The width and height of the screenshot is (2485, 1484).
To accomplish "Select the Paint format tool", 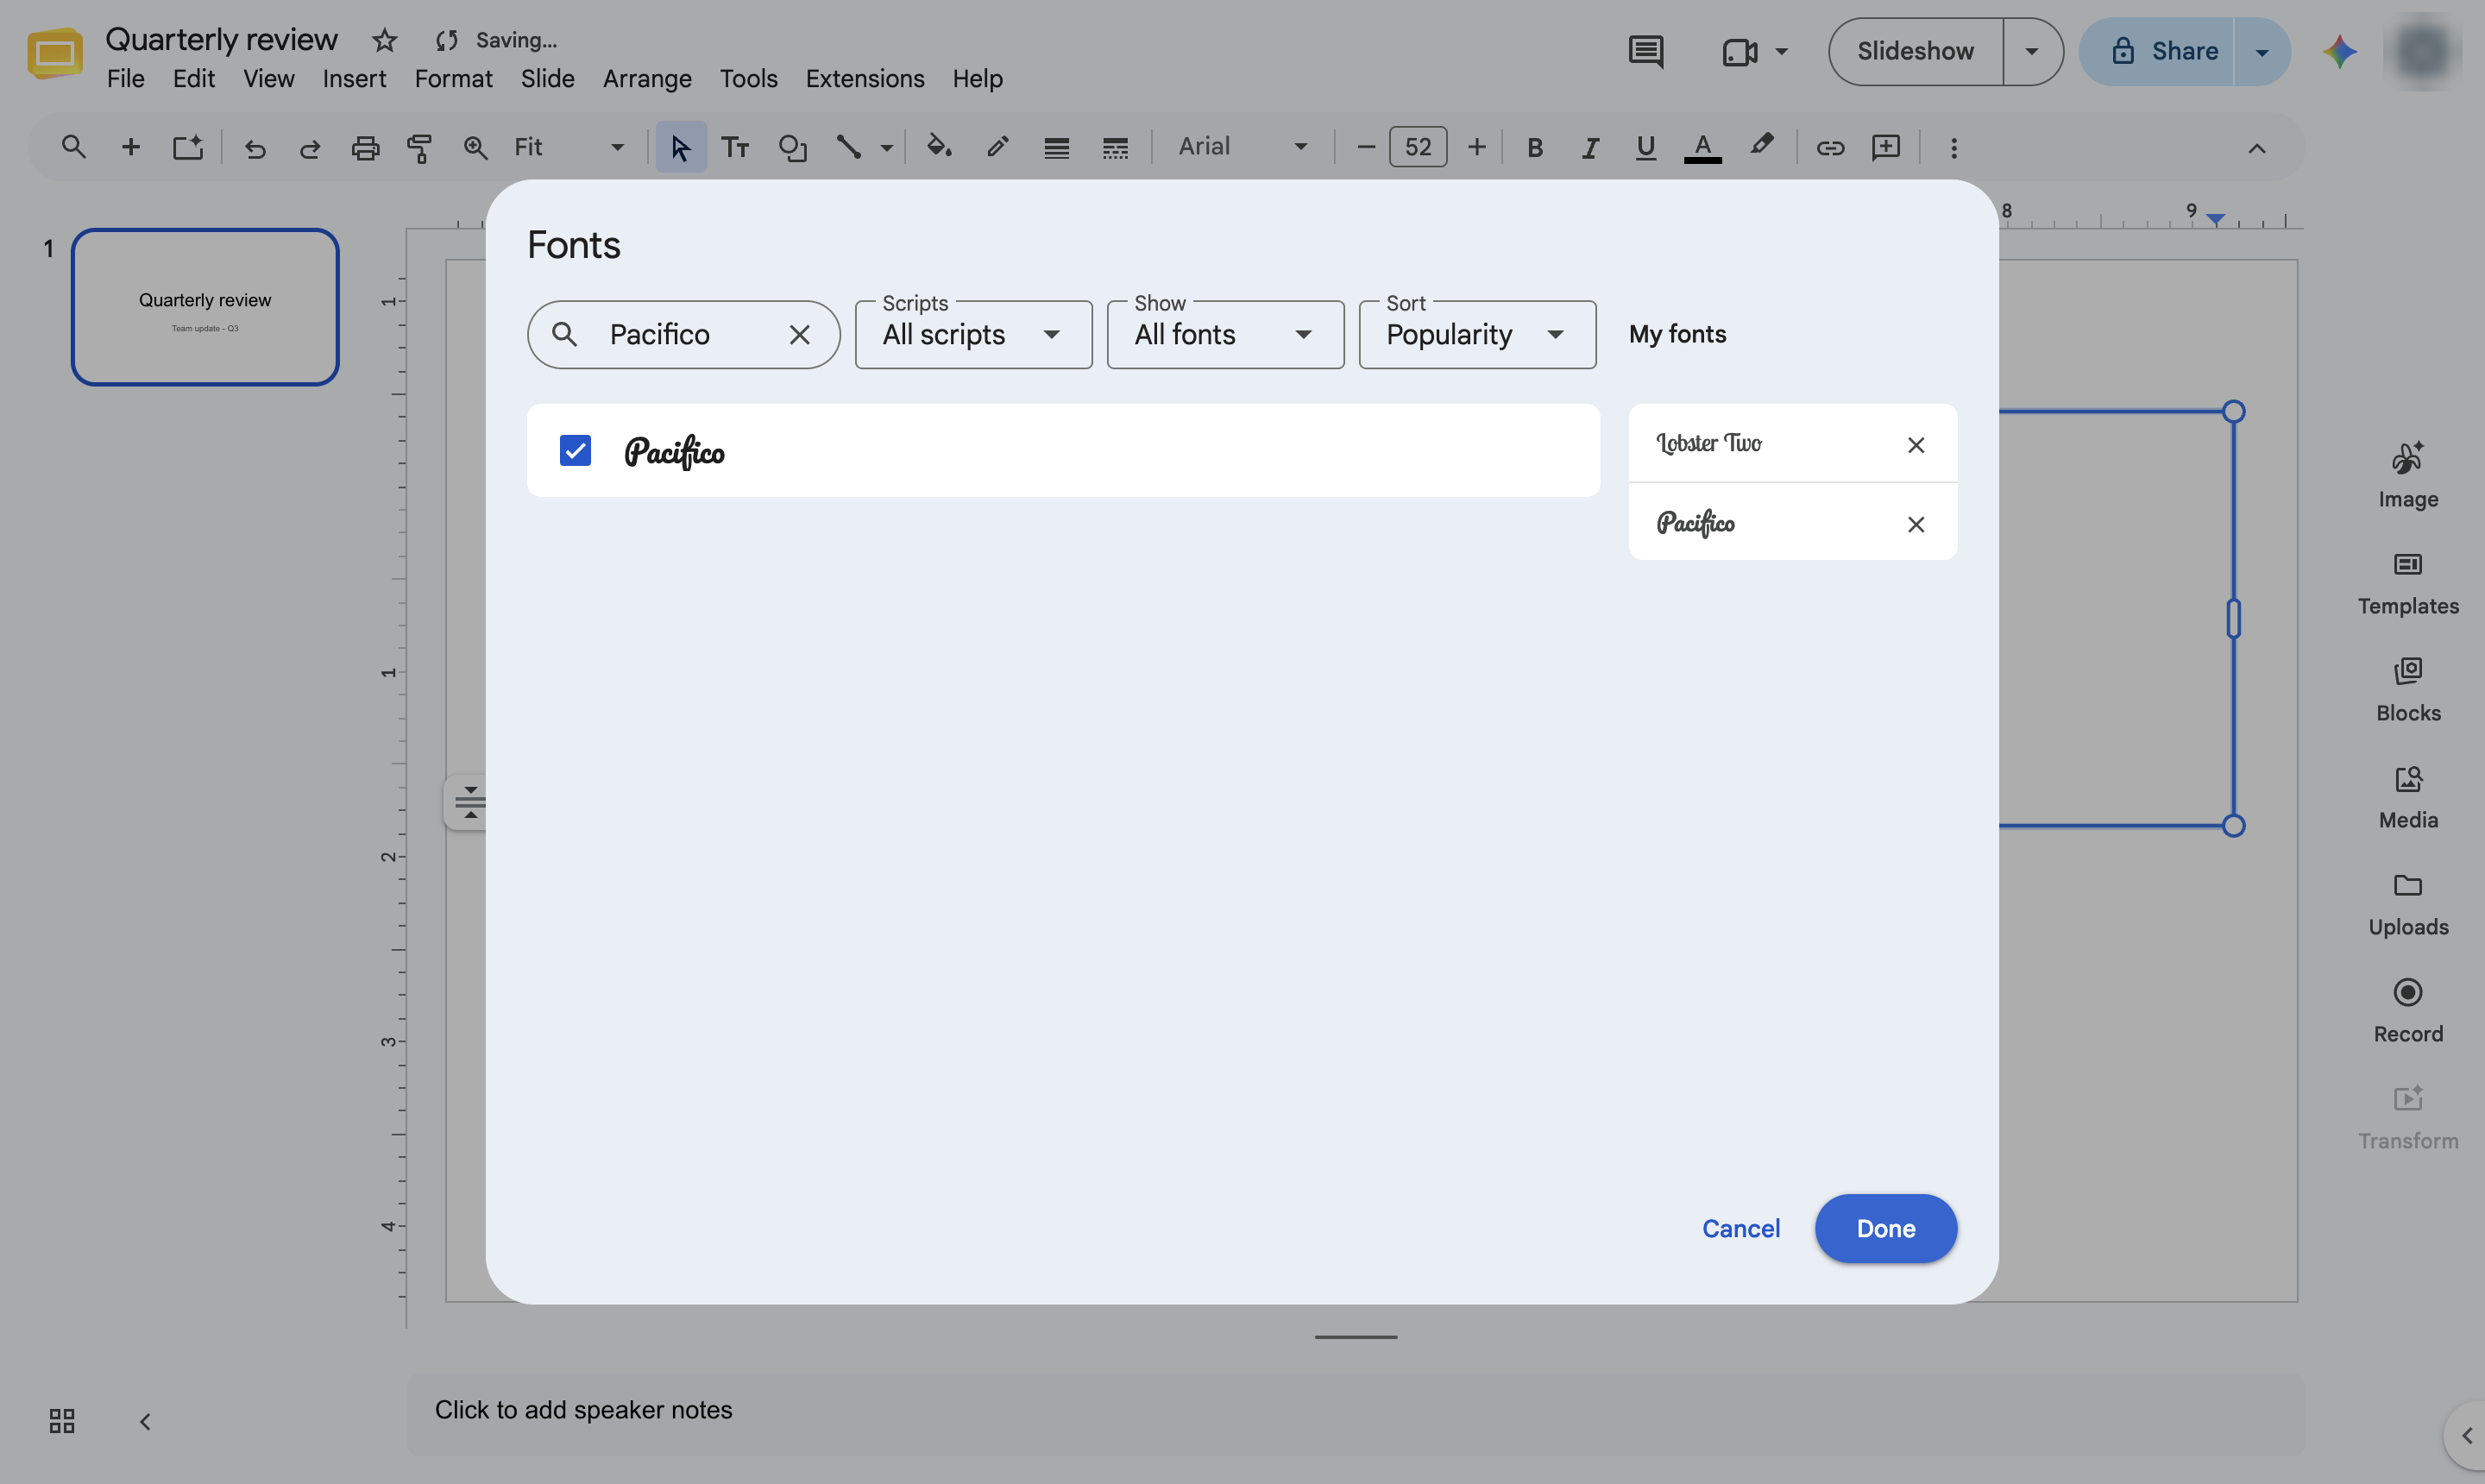I will click(420, 148).
